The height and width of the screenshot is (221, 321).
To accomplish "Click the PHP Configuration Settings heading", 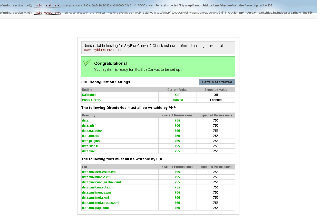I will pos(106,82).
